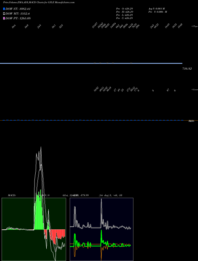Click the '(14 day) 5, +48, -53' ADX label
198x261 pixels.
click(x=110, y=195)
